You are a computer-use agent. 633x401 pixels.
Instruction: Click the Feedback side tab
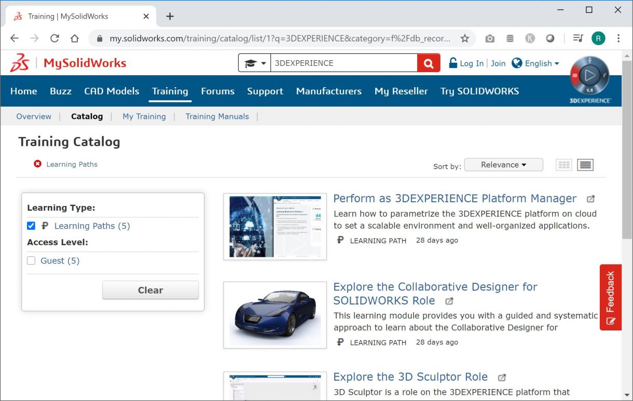pyautogui.click(x=611, y=297)
